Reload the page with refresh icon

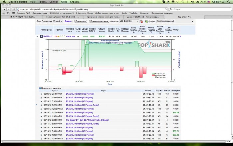(165, 9)
